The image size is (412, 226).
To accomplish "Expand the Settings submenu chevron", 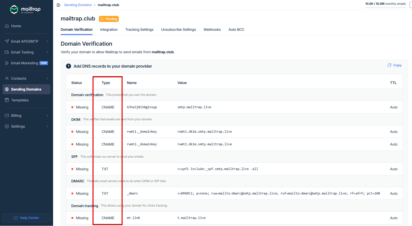I will coord(47,126).
